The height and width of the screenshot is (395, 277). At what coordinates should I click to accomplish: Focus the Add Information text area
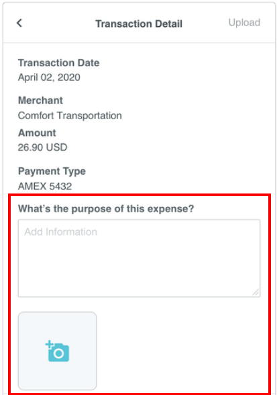pyautogui.click(x=139, y=258)
